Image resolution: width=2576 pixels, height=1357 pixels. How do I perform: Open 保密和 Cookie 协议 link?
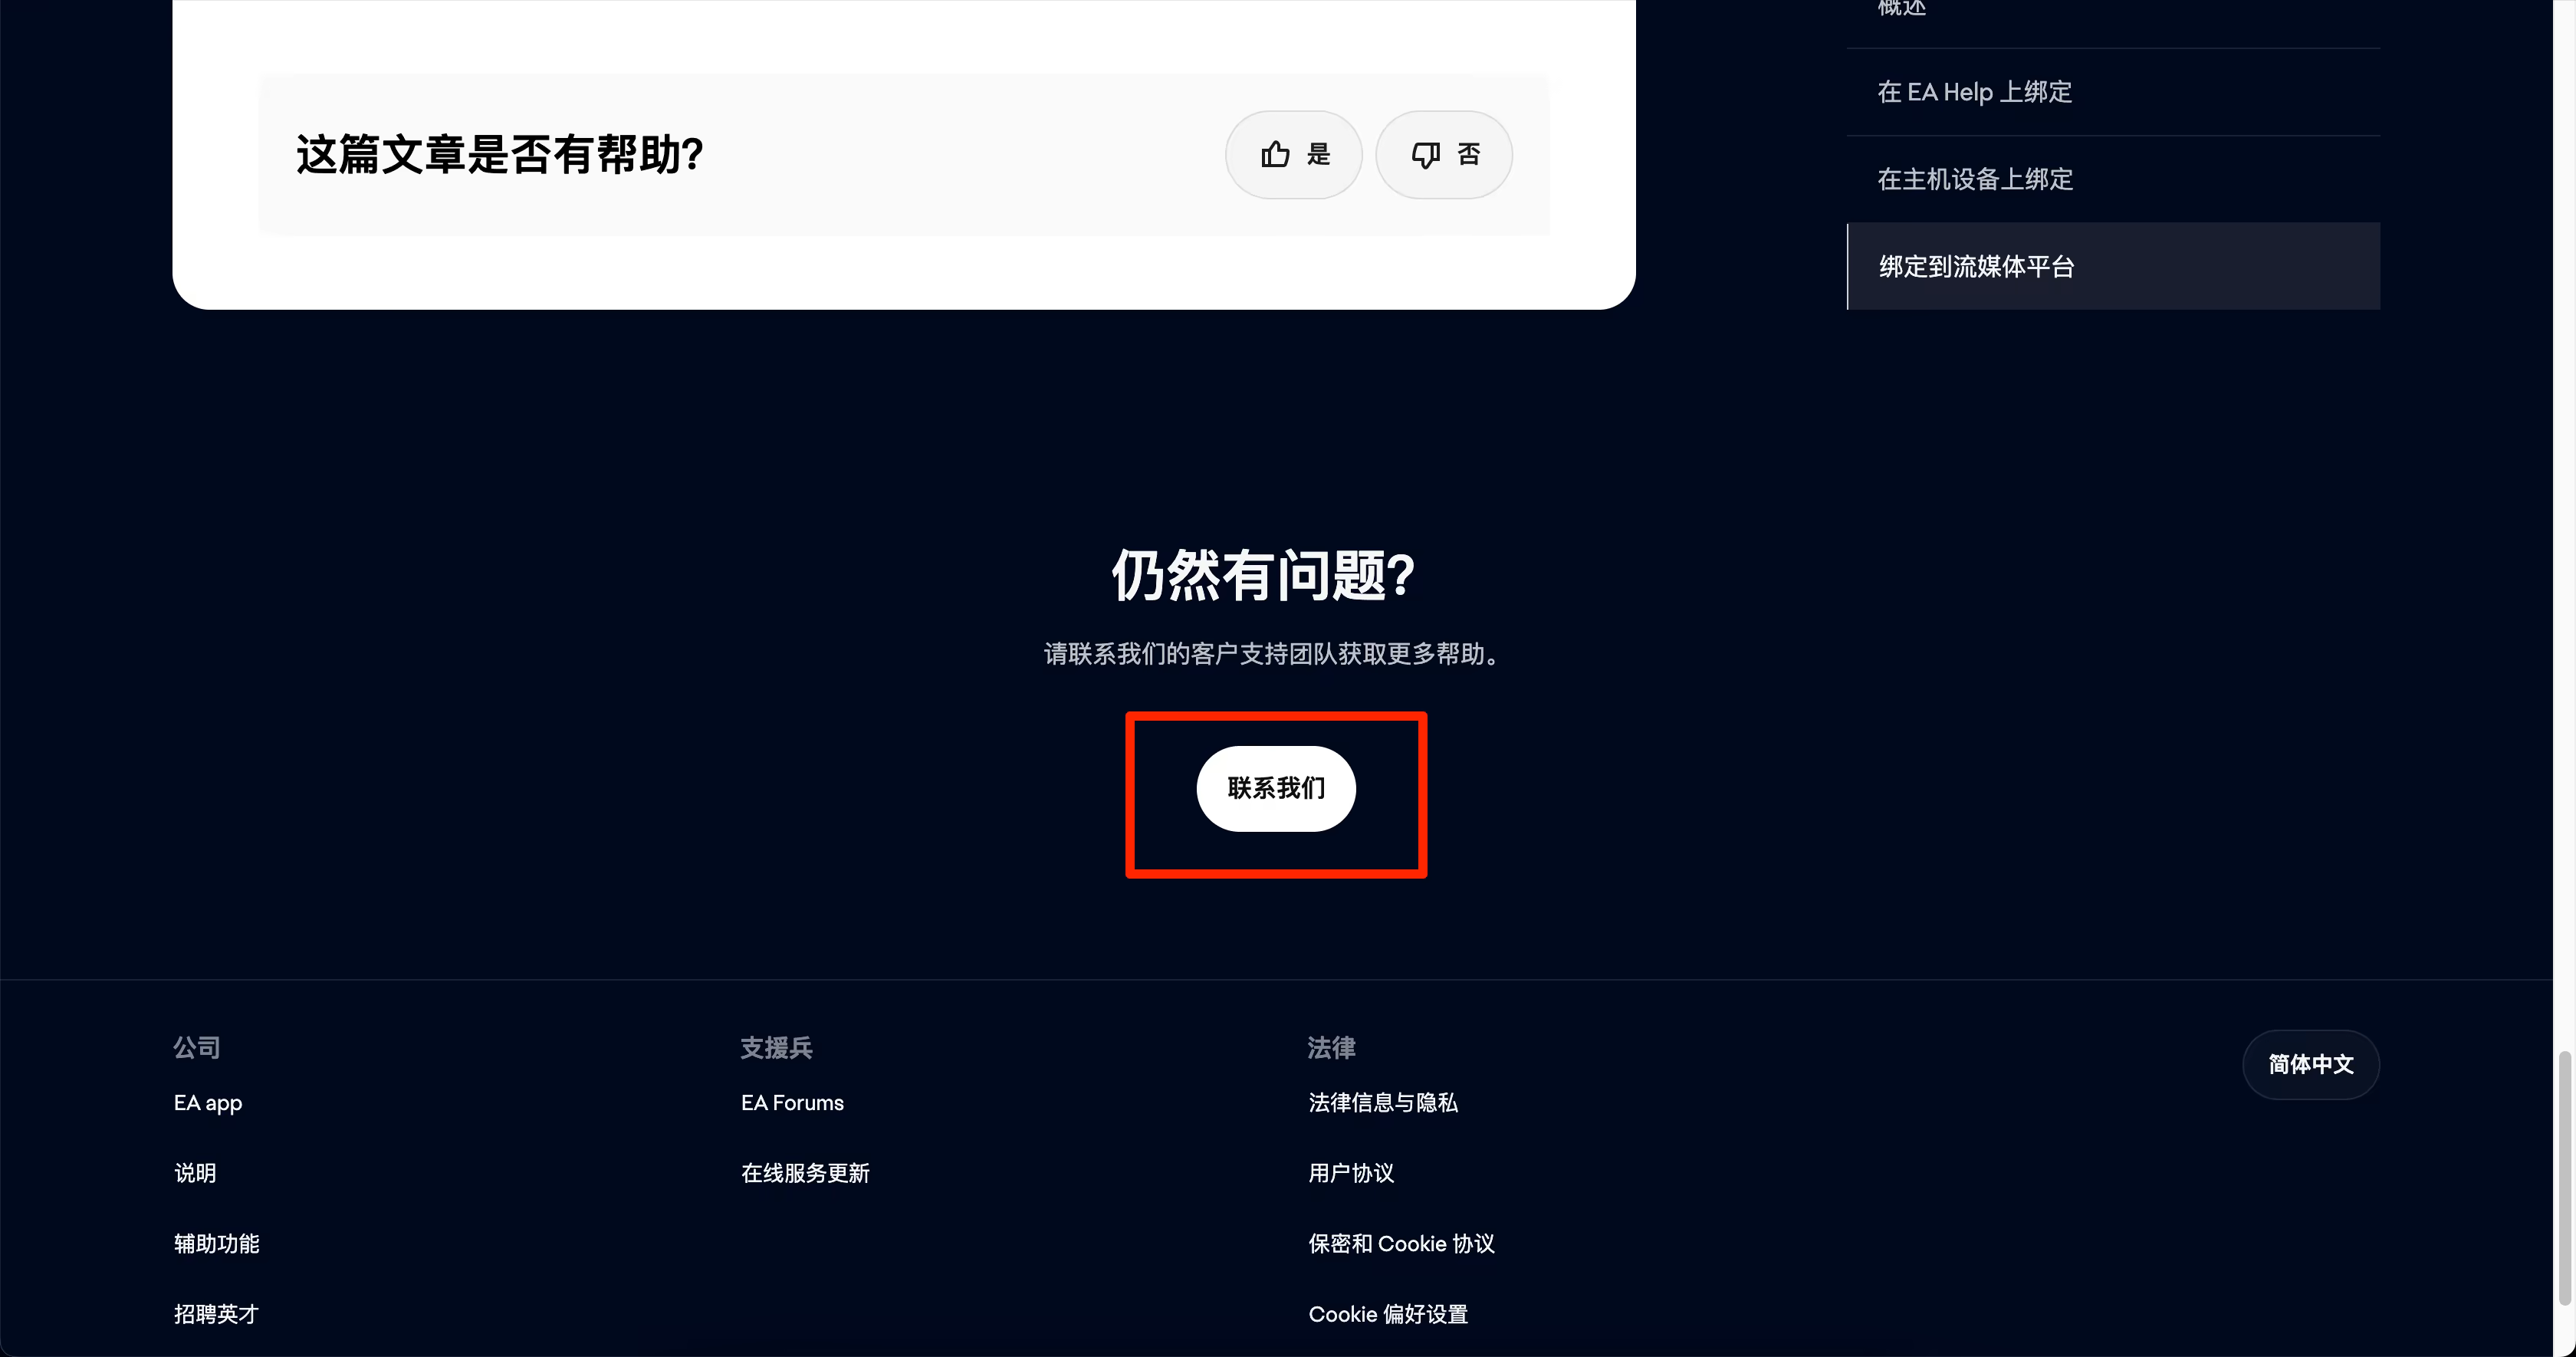pyautogui.click(x=1401, y=1243)
